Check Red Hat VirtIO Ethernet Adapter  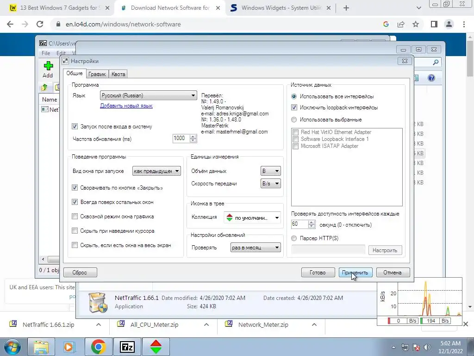tap(296, 132)
